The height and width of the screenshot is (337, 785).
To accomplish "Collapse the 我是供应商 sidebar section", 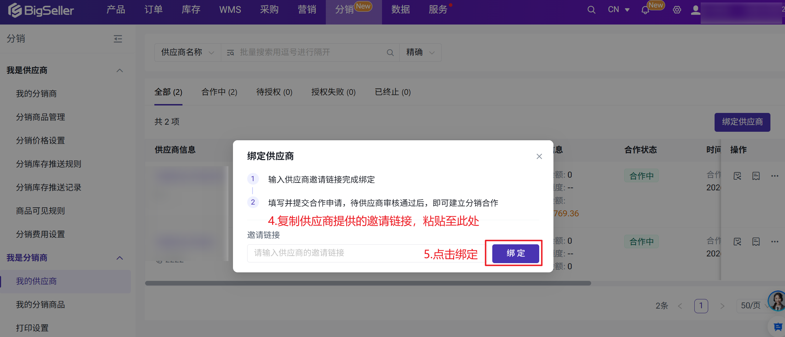I will [120, 70].
